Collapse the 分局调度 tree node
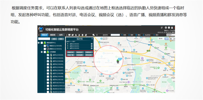203x100 pixels. (42, 52)
